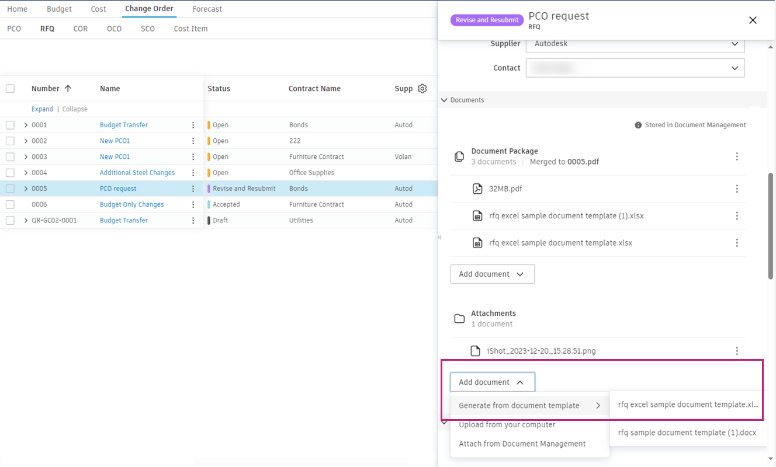Image resolution: width=776 pixels, height=467 pixels.
Task: Click the Expand link above table rows
Action: point(42,109)
